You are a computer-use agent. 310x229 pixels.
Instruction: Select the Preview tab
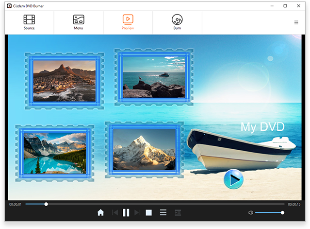pos(128,22)
